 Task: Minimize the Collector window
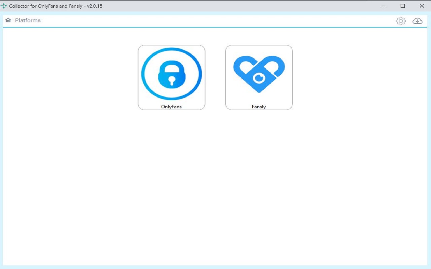384,6
